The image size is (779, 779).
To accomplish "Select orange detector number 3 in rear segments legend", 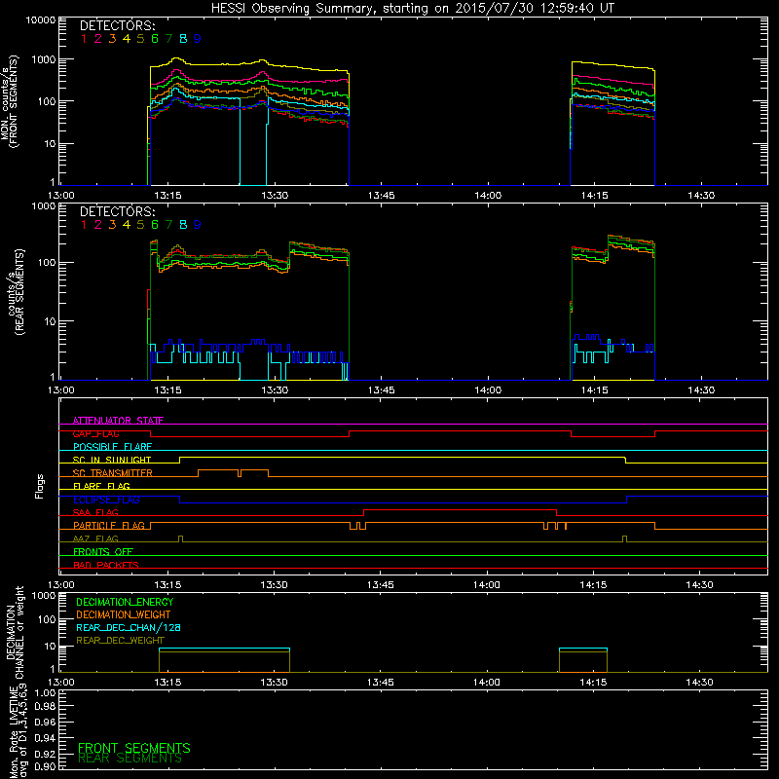I will click(x=112, y=225).
